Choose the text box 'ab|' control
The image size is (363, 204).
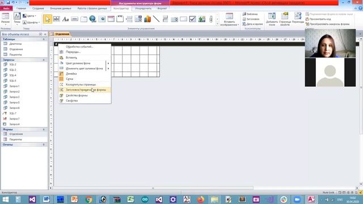[56, 19]
